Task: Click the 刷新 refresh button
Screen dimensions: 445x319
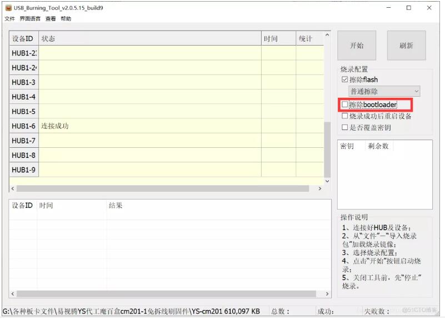Action: pos(406,46)
